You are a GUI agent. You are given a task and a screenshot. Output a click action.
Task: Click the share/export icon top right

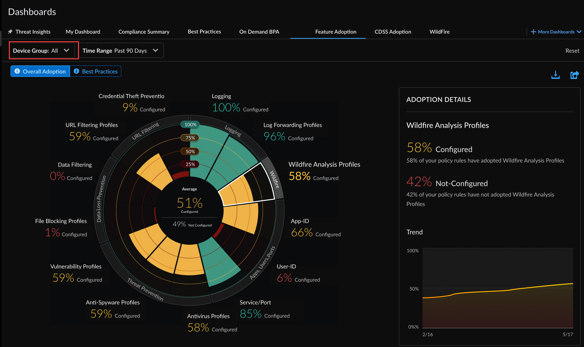(x=575, y=75)
